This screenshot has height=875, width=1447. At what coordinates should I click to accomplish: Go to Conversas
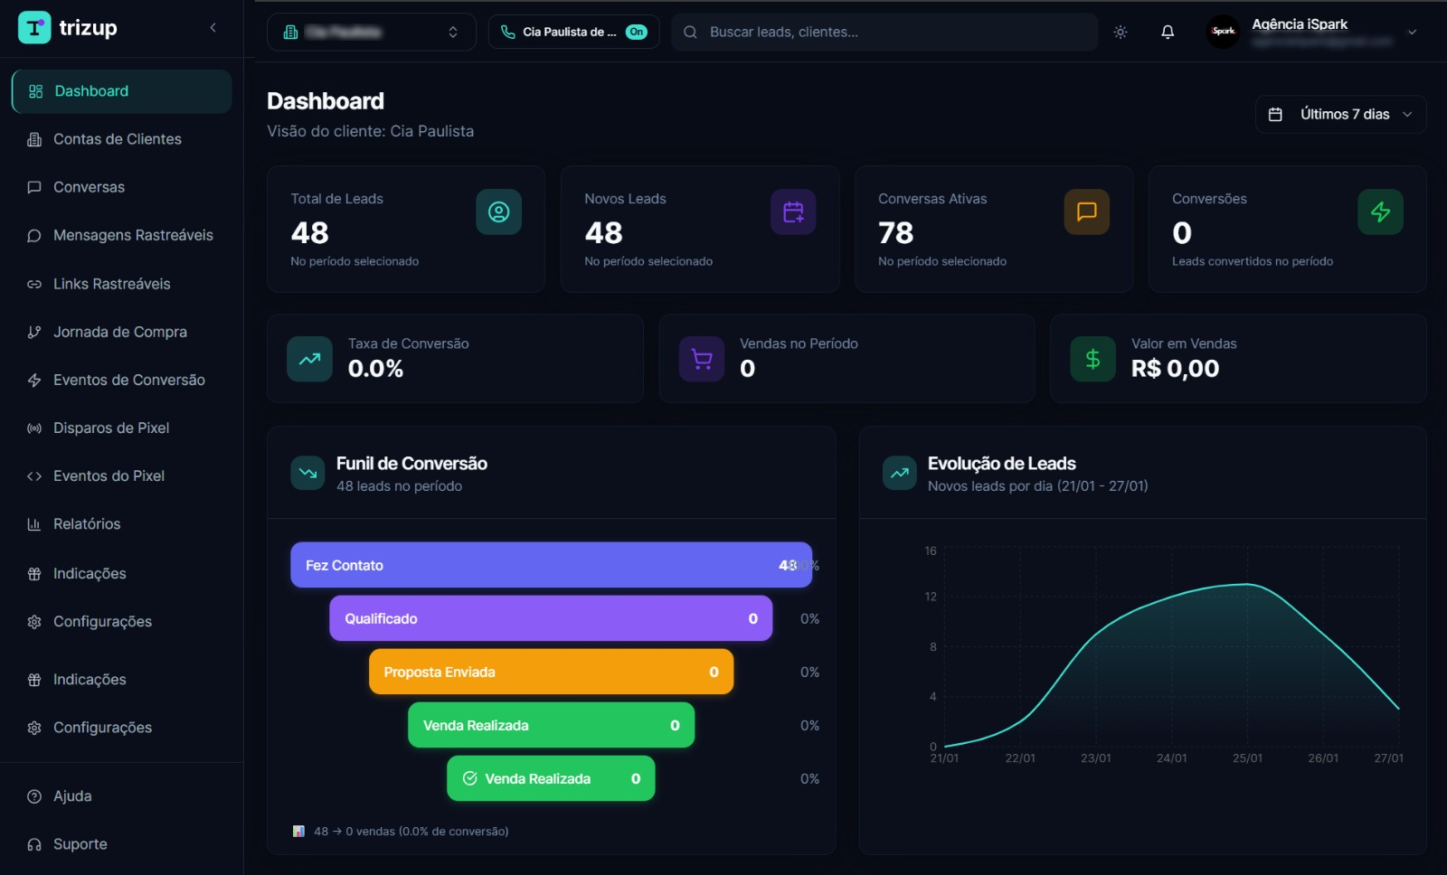(x=122, y=187)
